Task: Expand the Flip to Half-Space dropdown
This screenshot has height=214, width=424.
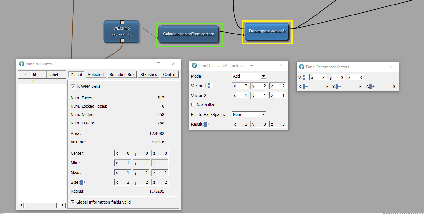Action: [x=249, y=115]
